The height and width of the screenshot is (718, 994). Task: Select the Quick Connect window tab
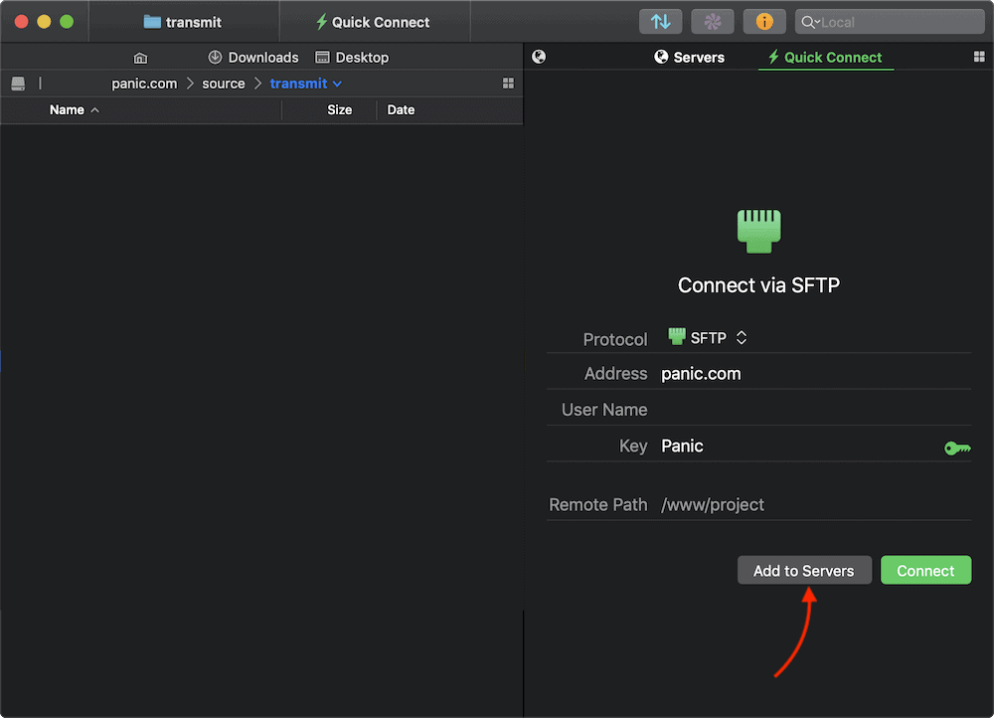coord(375,22)
